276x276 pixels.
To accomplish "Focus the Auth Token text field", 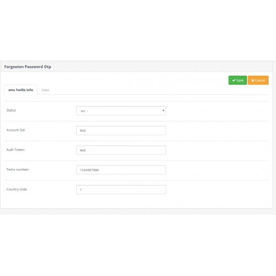I will click(121, 150).
